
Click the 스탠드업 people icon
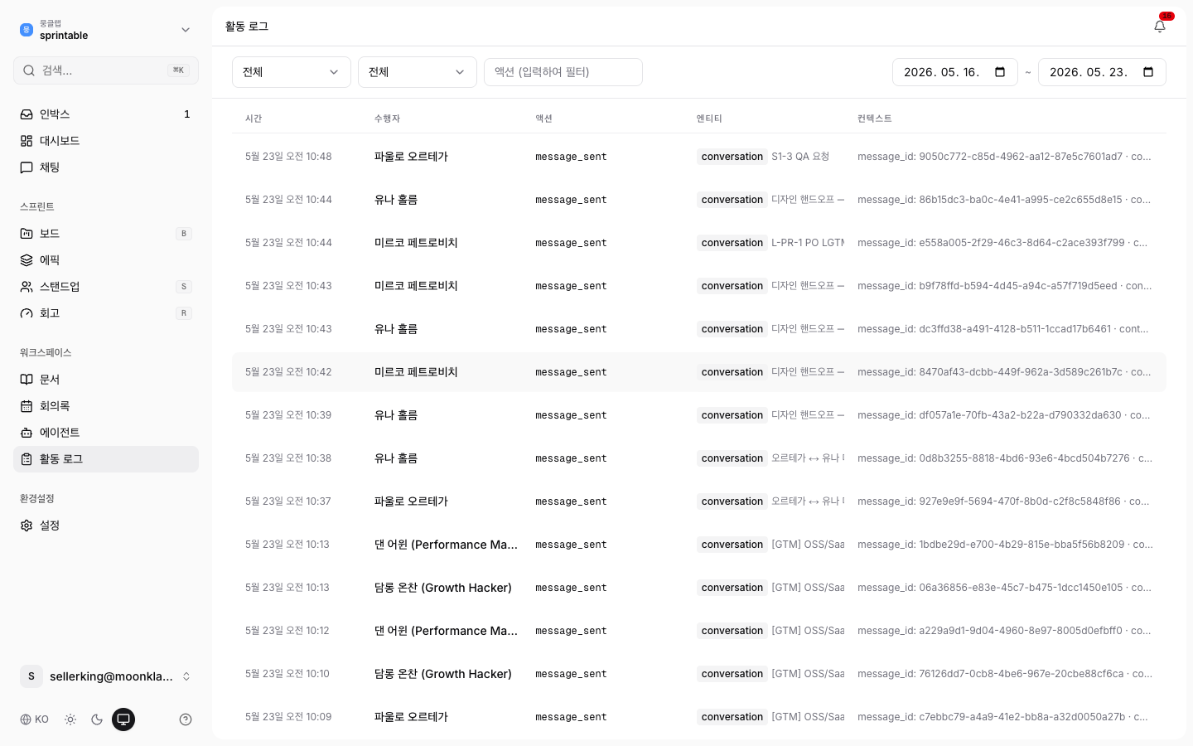pyautogui.click(x=27, y=287)
